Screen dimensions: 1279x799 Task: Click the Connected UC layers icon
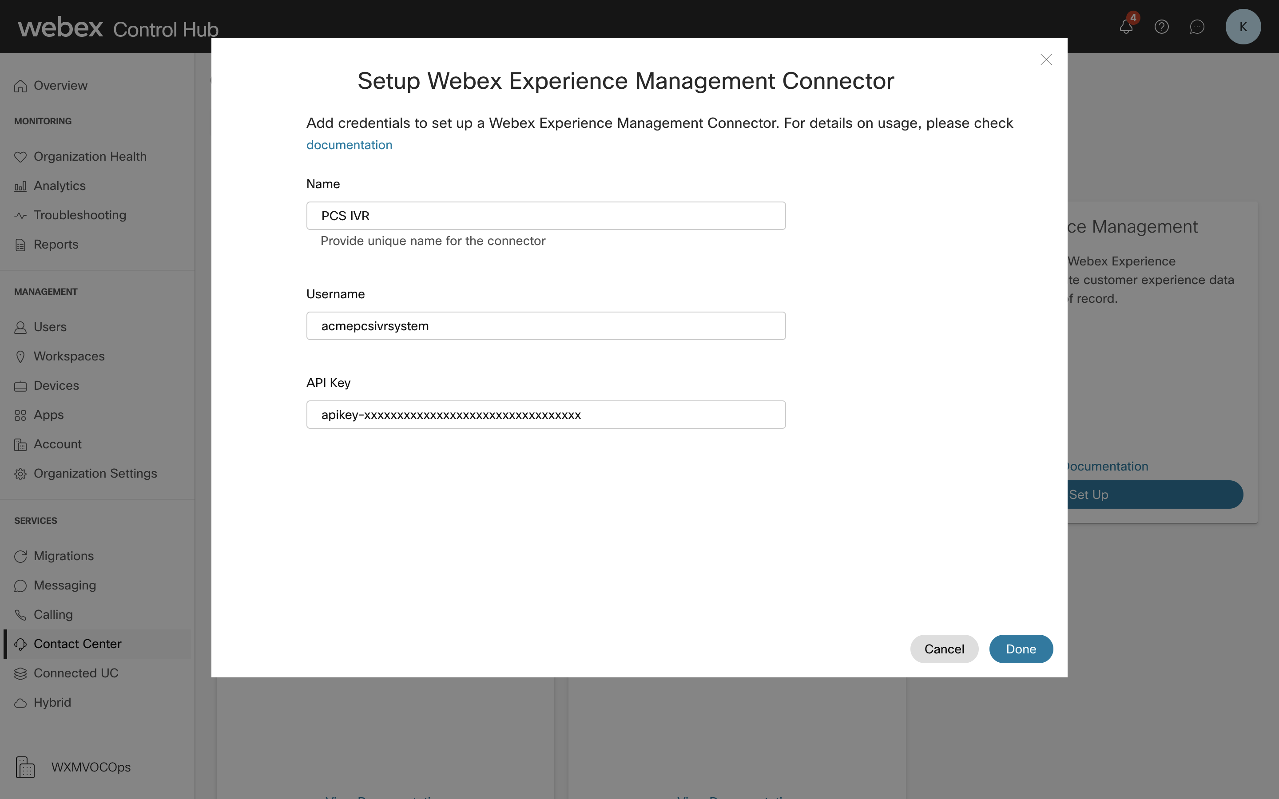pos(20,674)
